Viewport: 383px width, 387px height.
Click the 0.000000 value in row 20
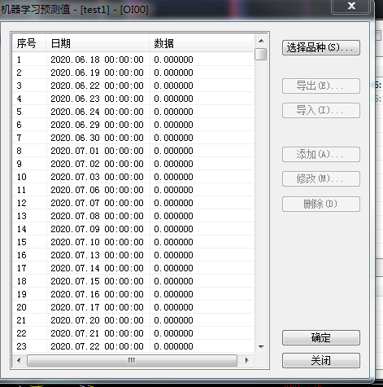pos(173,307)
